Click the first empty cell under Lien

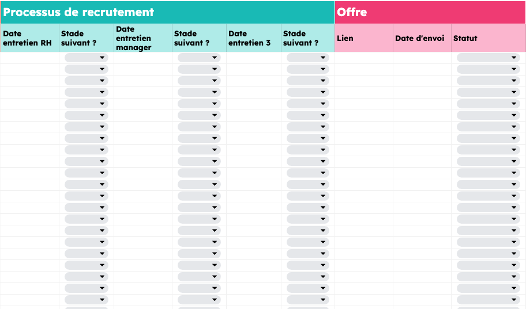click(x=363, y=58)
